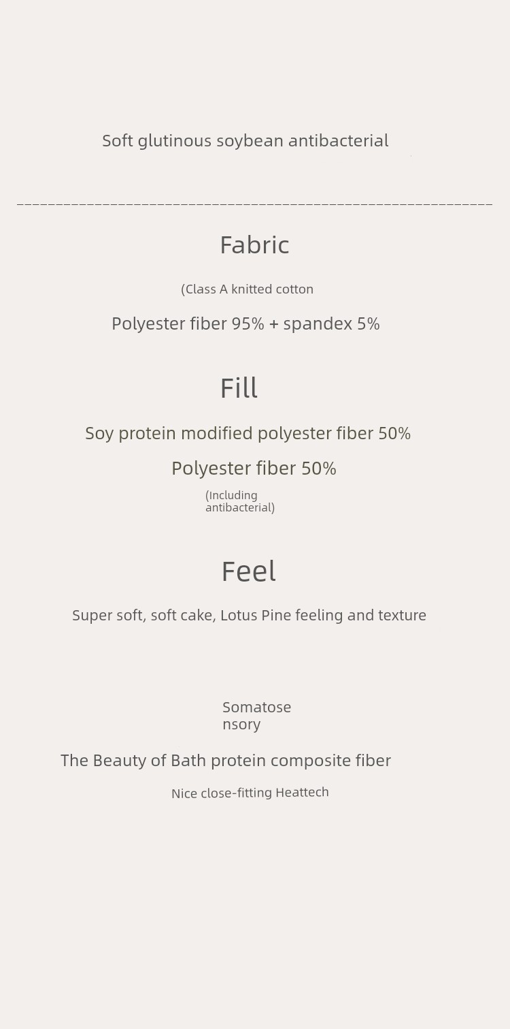Click "The Beauty of Bath protein composite fiber"

(x=225, y=761)
